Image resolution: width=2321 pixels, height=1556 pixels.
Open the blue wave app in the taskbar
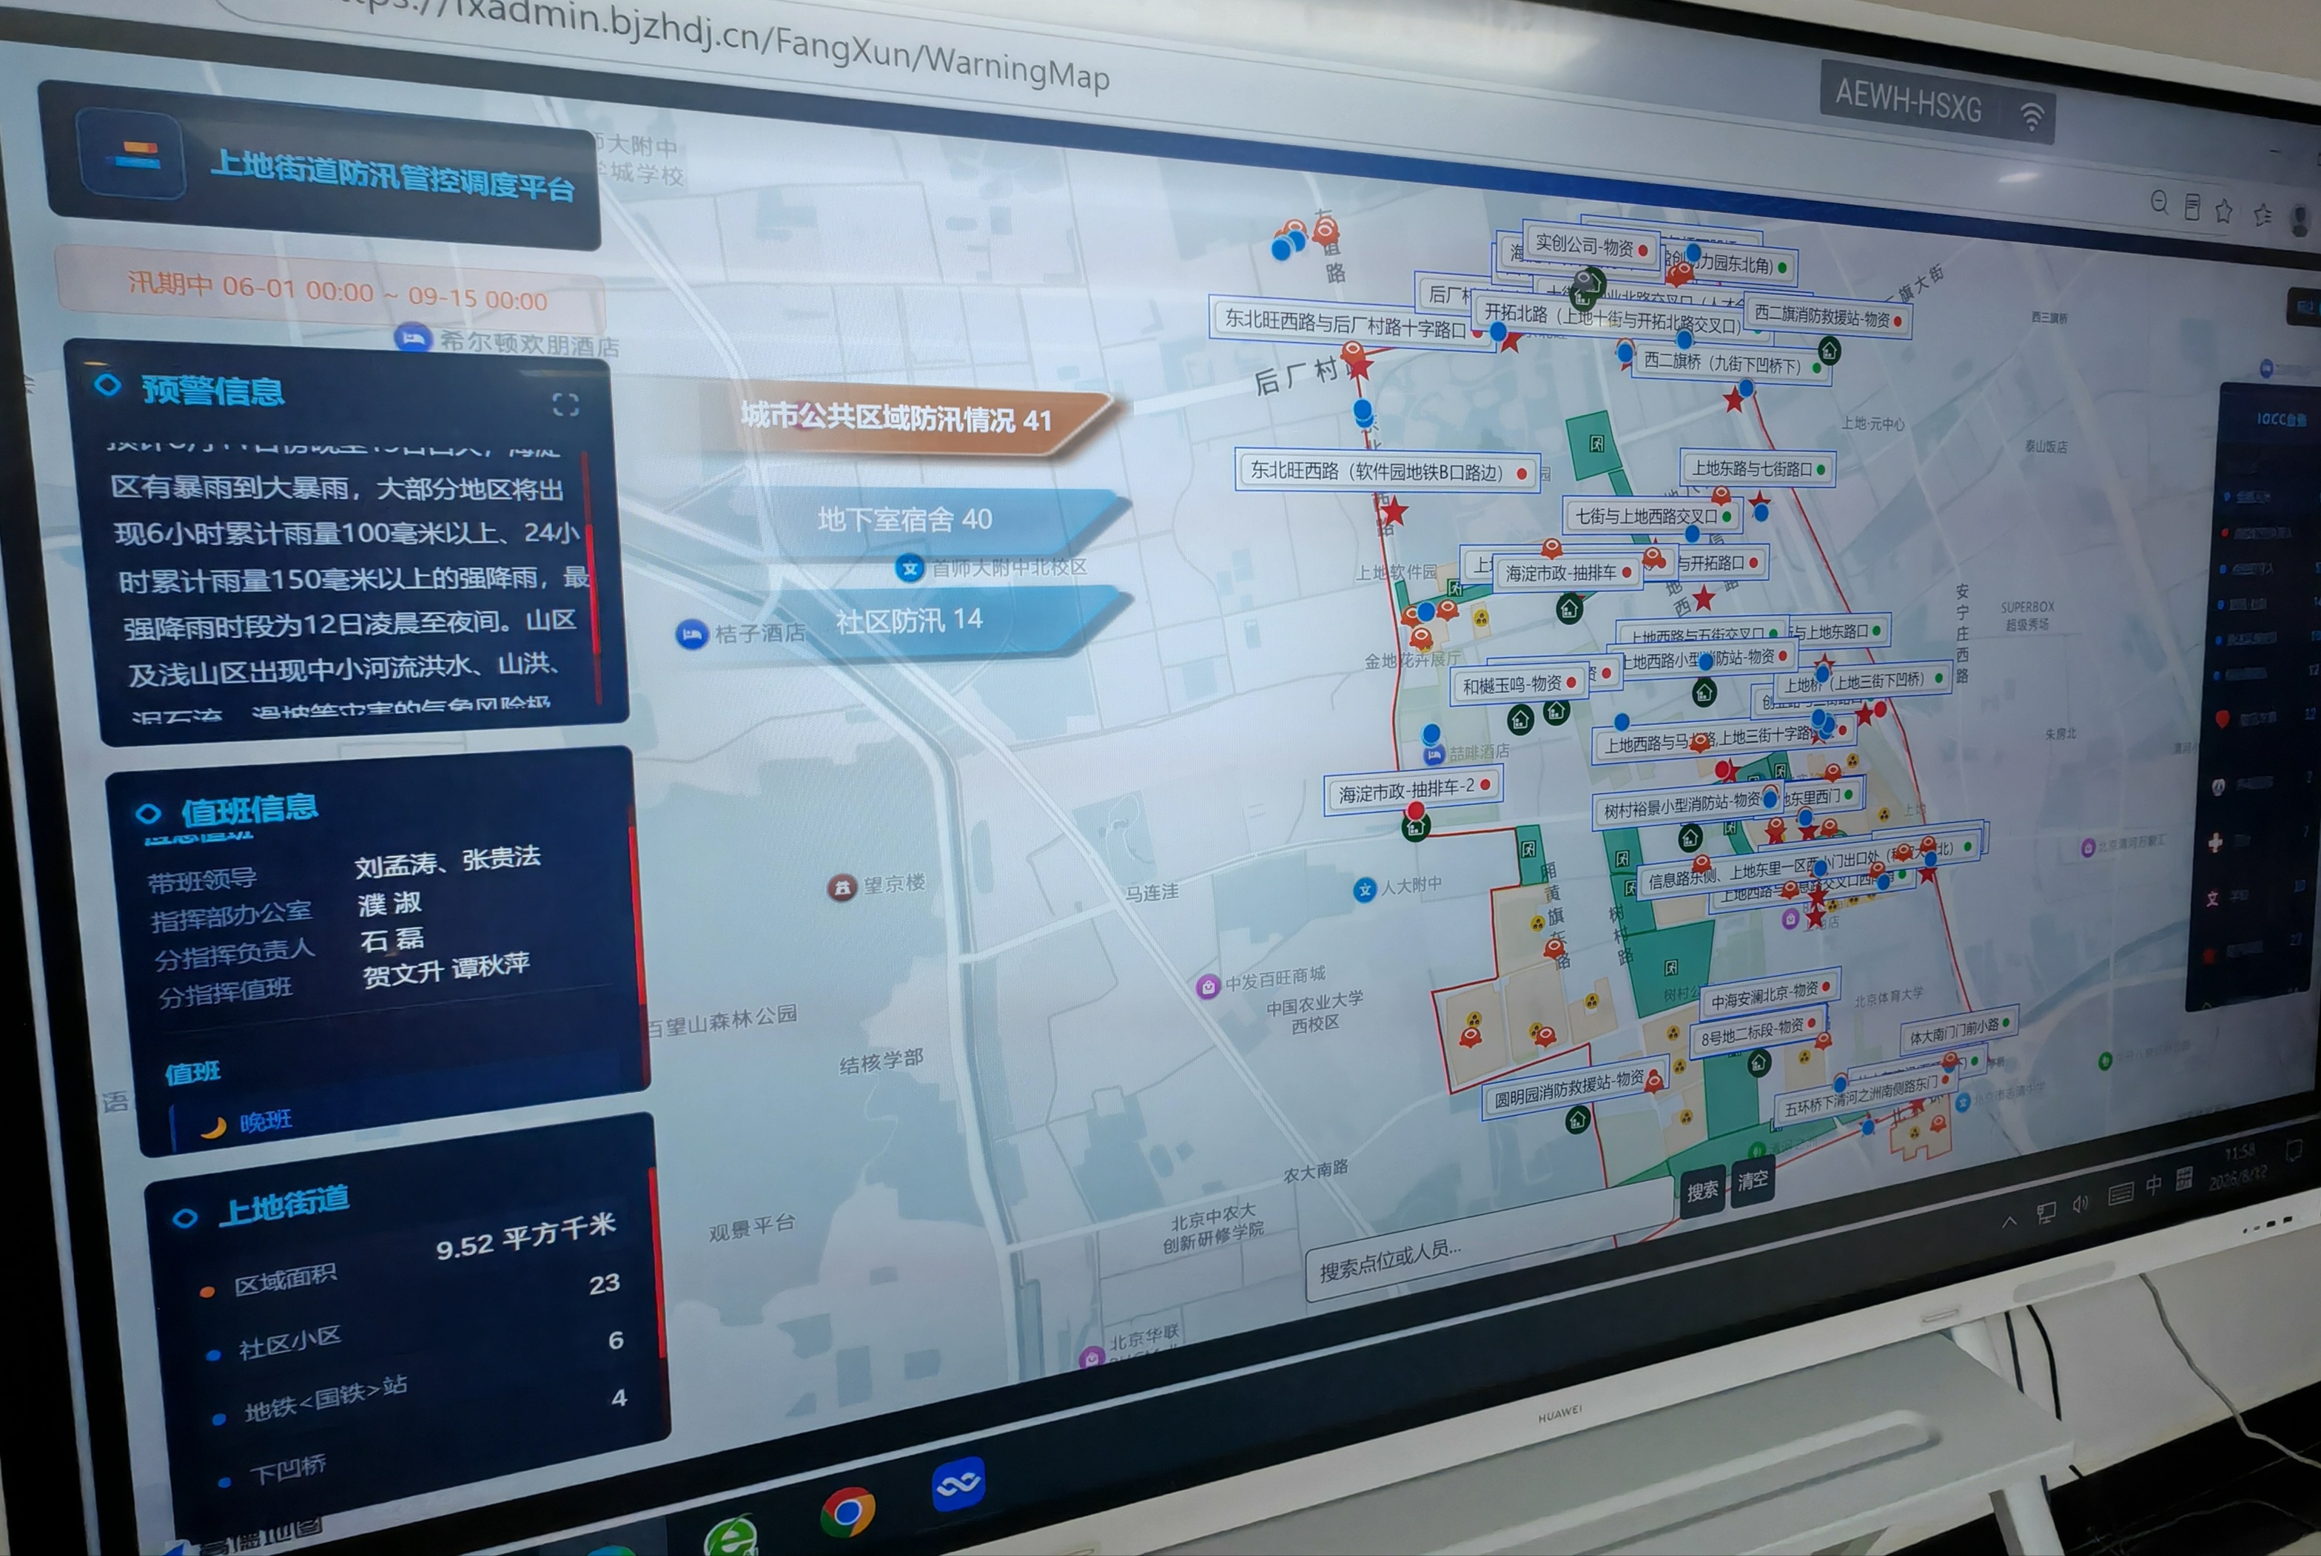click(x=958, y=1484)
